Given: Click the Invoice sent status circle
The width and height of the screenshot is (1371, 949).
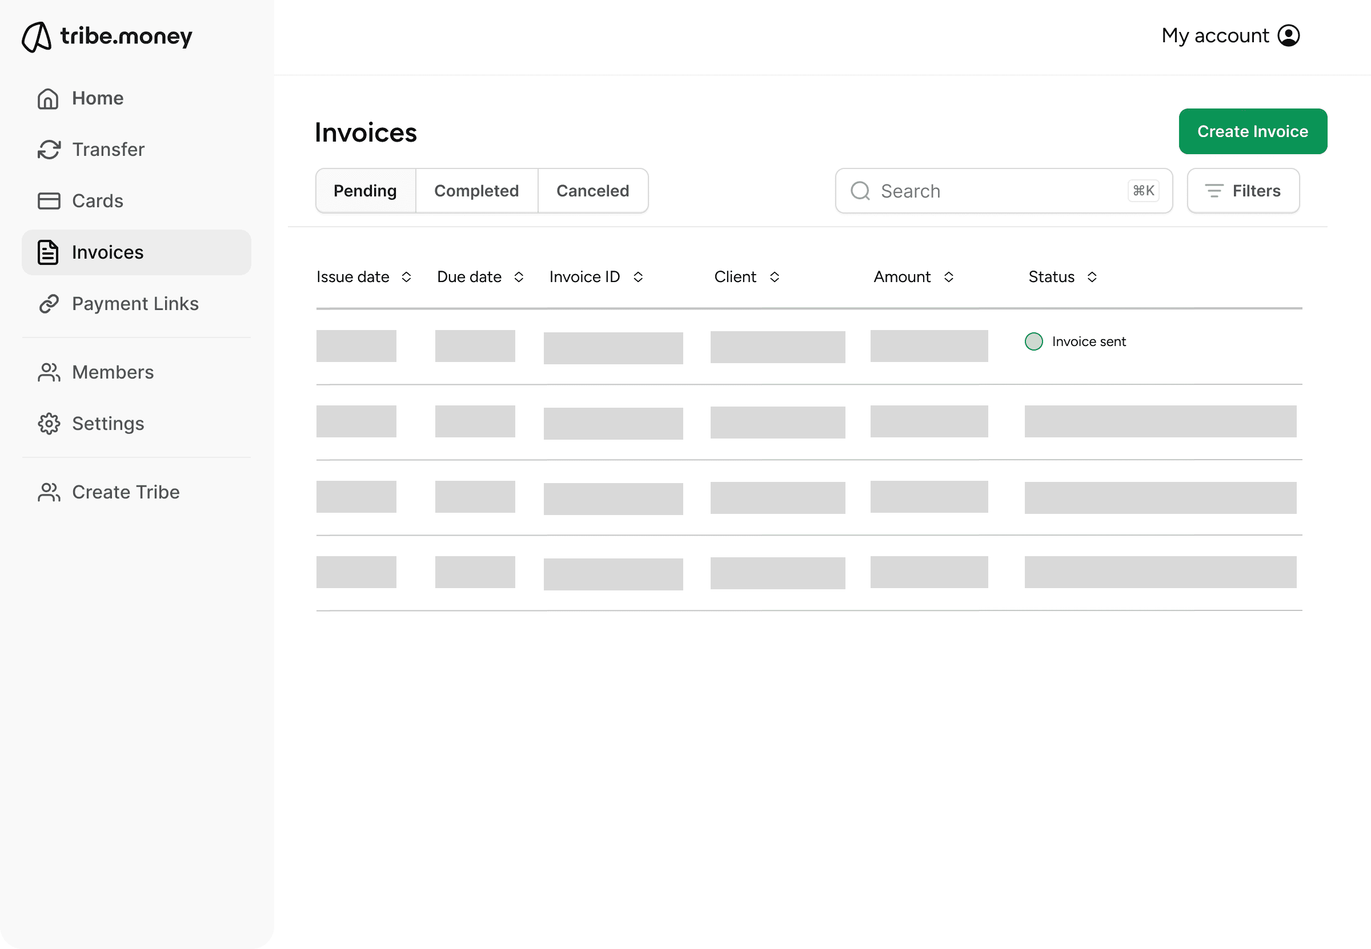Looking at the screenshot, I should coord(1034,341).
